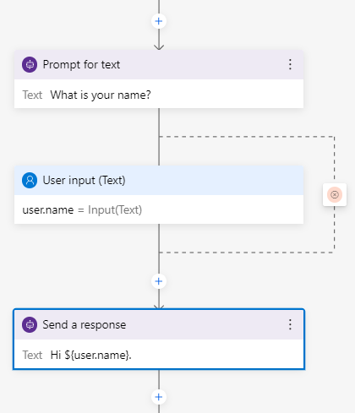Click the bot icon on Send a response

tap(30, 324)
